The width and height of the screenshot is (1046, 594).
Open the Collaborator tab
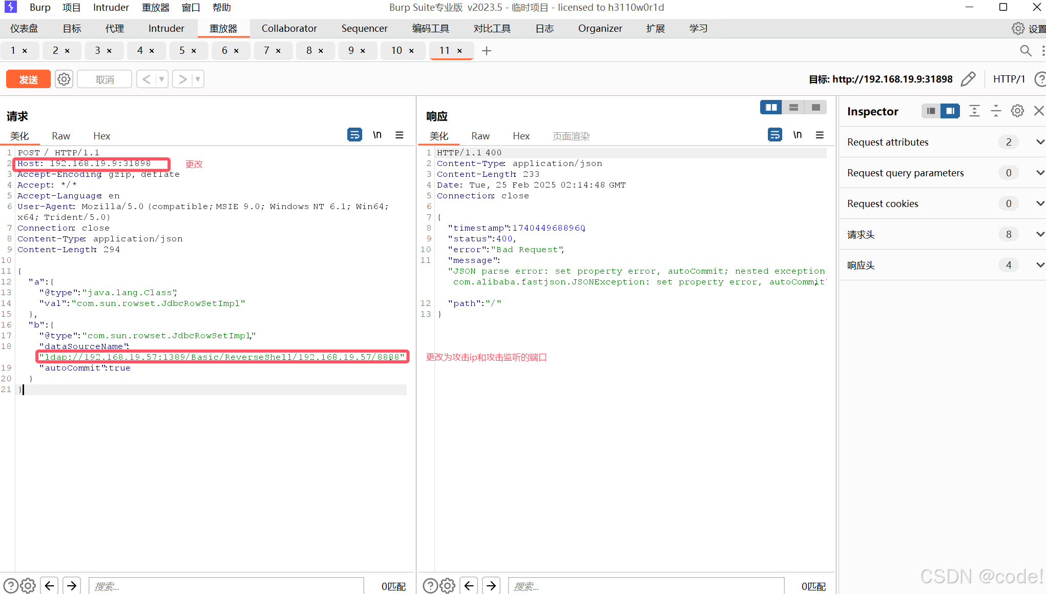(x=289, y=29)
